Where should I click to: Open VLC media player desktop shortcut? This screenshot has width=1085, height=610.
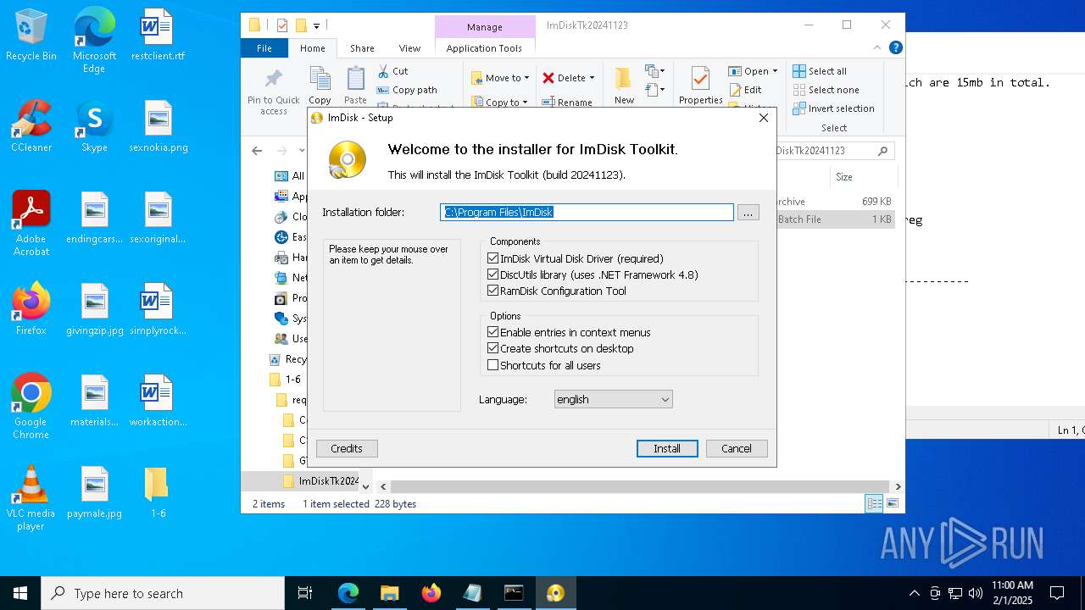click(x=31, y=498)
